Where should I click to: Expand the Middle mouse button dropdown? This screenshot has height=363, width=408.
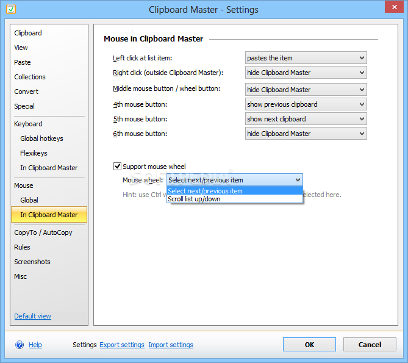pos(306,90)
